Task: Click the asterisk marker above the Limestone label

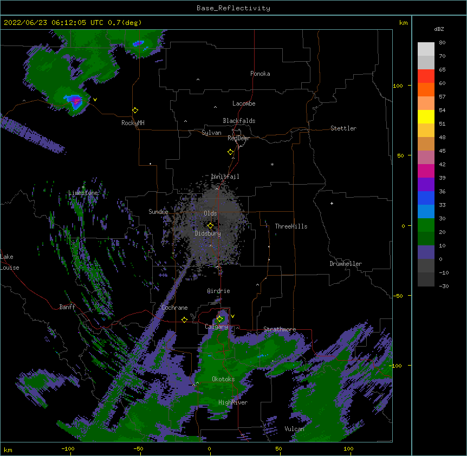Action: [x=83, y=187]
